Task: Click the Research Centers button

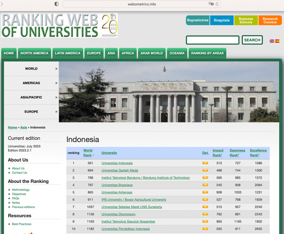Action: coord(270,20)
